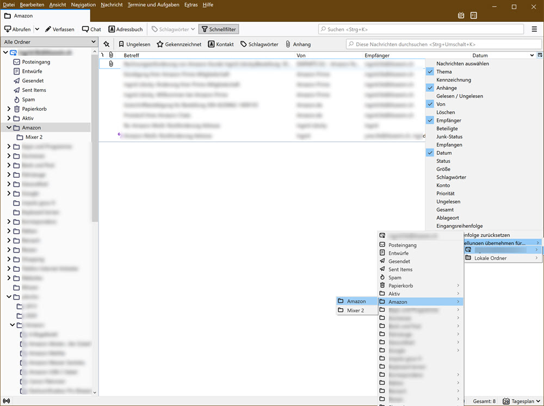
Task: Filter messages by Ungelesen
Action: 134,45
